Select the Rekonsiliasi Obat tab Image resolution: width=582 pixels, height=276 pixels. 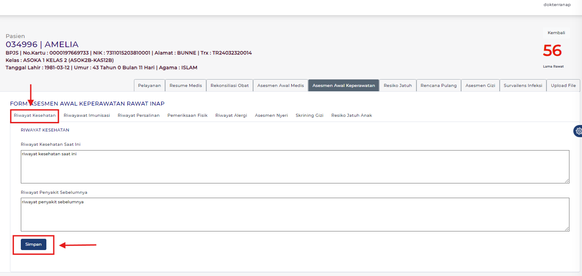(x=229, y=85)
